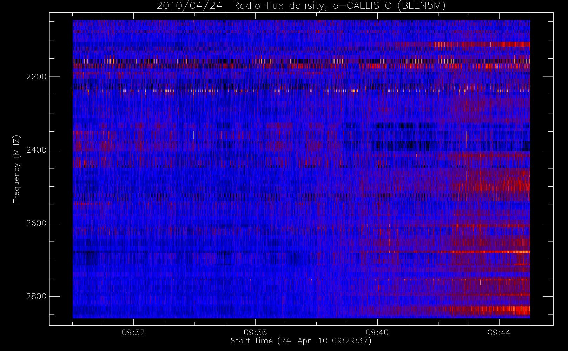The image size is (568, 351).
Task: Click the "Frequency (MHZ)" axis title
Action: coord(16,169)
